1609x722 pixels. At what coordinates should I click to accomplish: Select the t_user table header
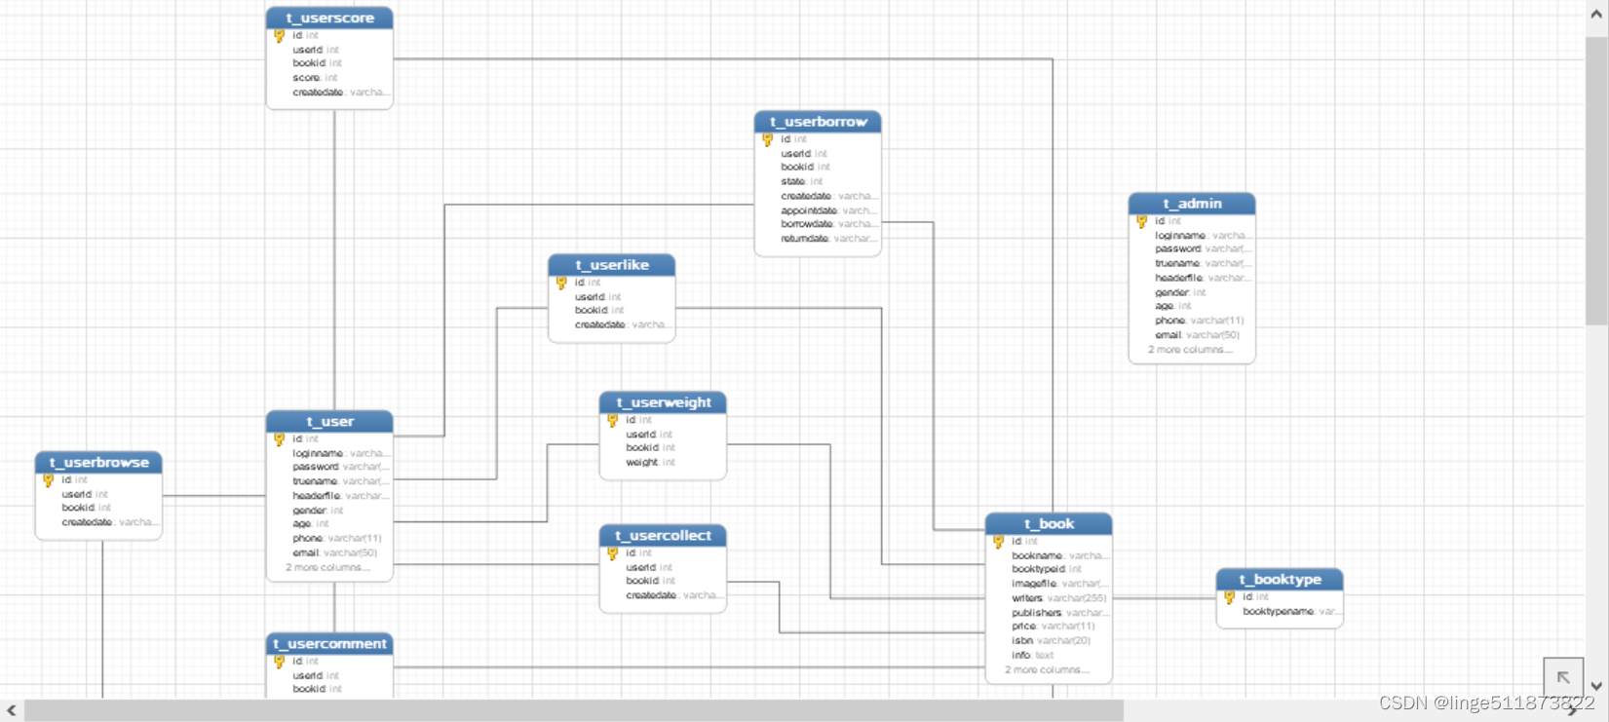(x=329, y=422)
